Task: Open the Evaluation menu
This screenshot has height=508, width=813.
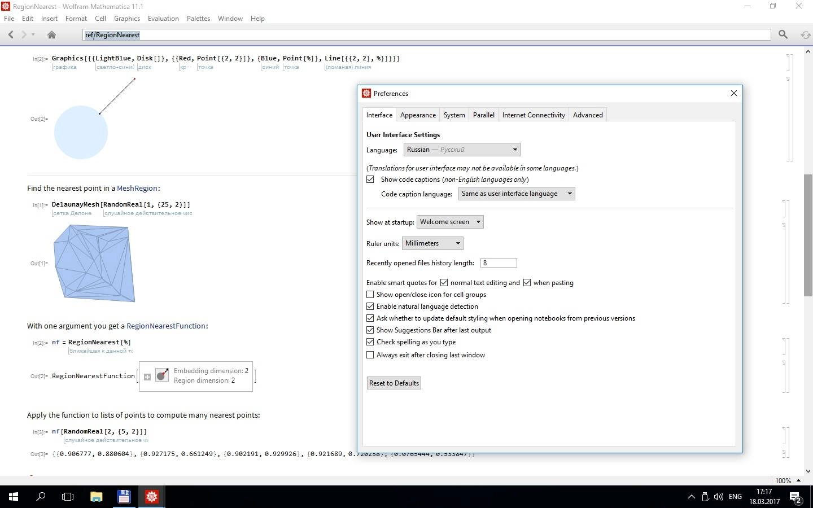Action: (163, 18)
